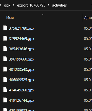Select the 419126744.gpx file icon
This screenshot has width=92, height=111.
(5, 100)
